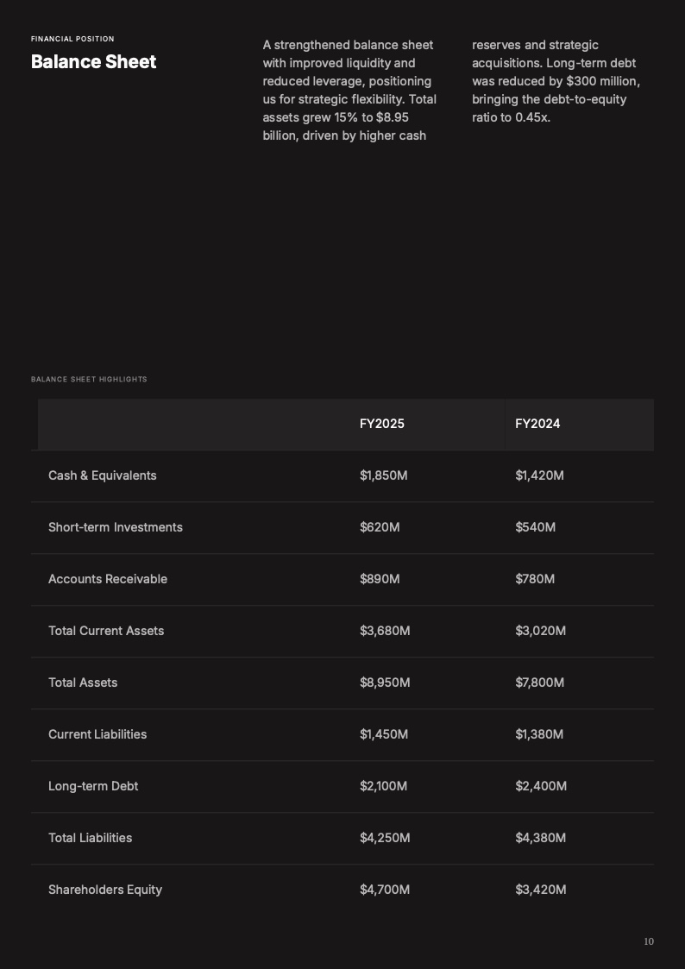Select the Short-term Investments row label
Image resolution: width=685 pixels, height=969 pixels.
pos(115,527)
